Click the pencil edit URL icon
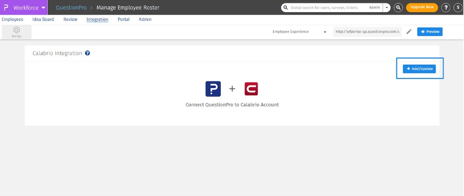The height and width of the screenshot is (196, 464). [x=409, y=32]
